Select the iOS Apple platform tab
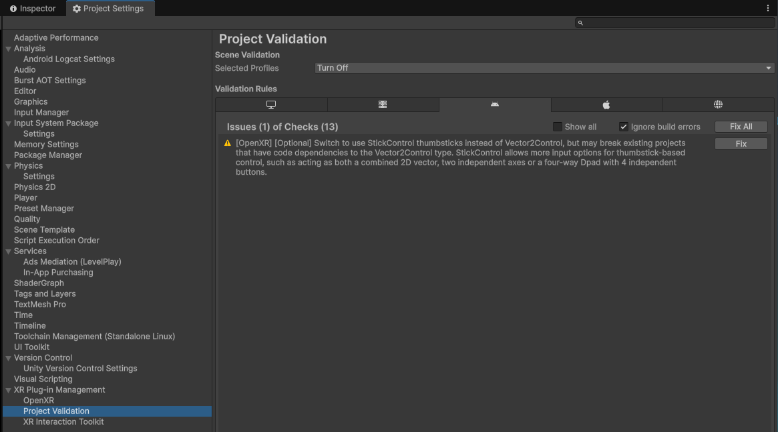This screenshot has height=432, width=778. coord(606,105)
